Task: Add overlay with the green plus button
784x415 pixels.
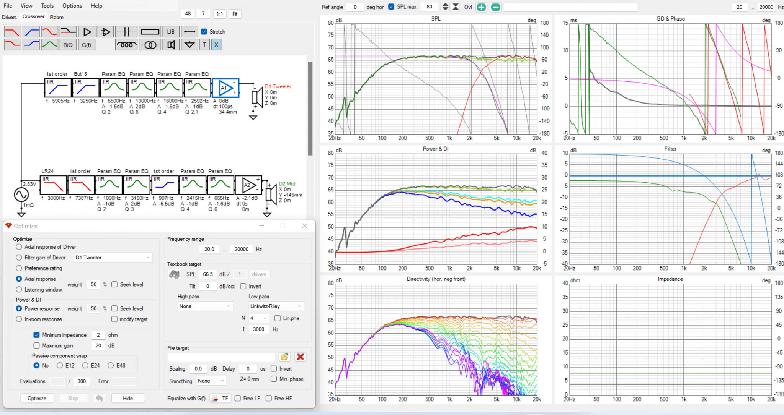Action: pos(482,7)
